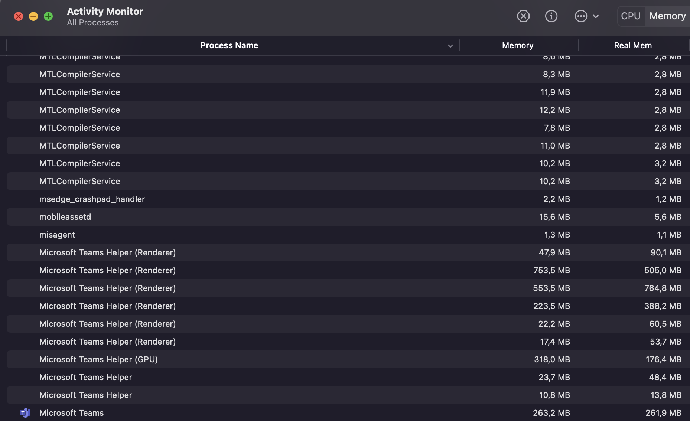Click the red close window button
The height and width of the screenshot is (421, 690).
pos(19,16)
